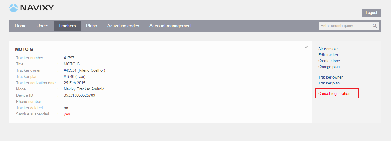Open Account management menu
Image resolution: width=391 pixels, height=141 pixels.
coord(171,26)
